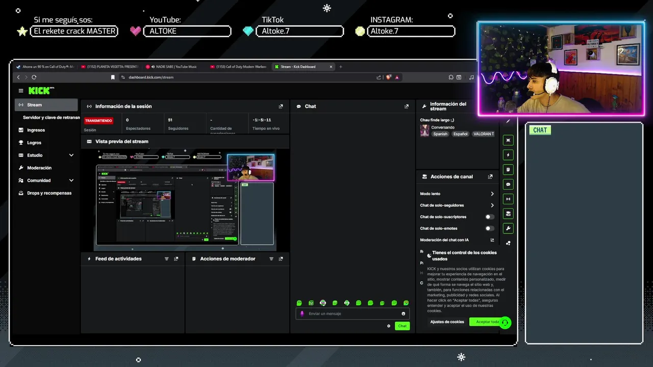Click the lightning bolt icon in the right strip
This screenshot has height=367, width=653.
click(x=508, y=155)
